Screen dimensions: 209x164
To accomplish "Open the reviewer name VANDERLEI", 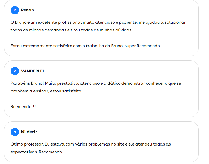I will coord(32,71).
